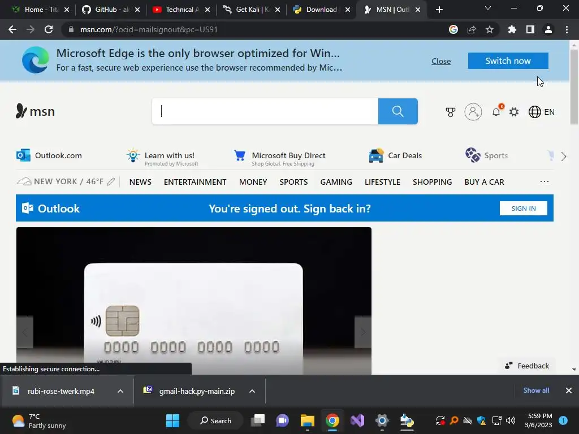Click the share page icon in address bar

click(x=472, y=29)
